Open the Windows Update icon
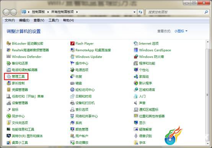 pos(72,57)
